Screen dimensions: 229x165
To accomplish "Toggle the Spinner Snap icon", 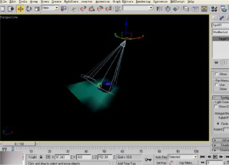I will [109, 9].
